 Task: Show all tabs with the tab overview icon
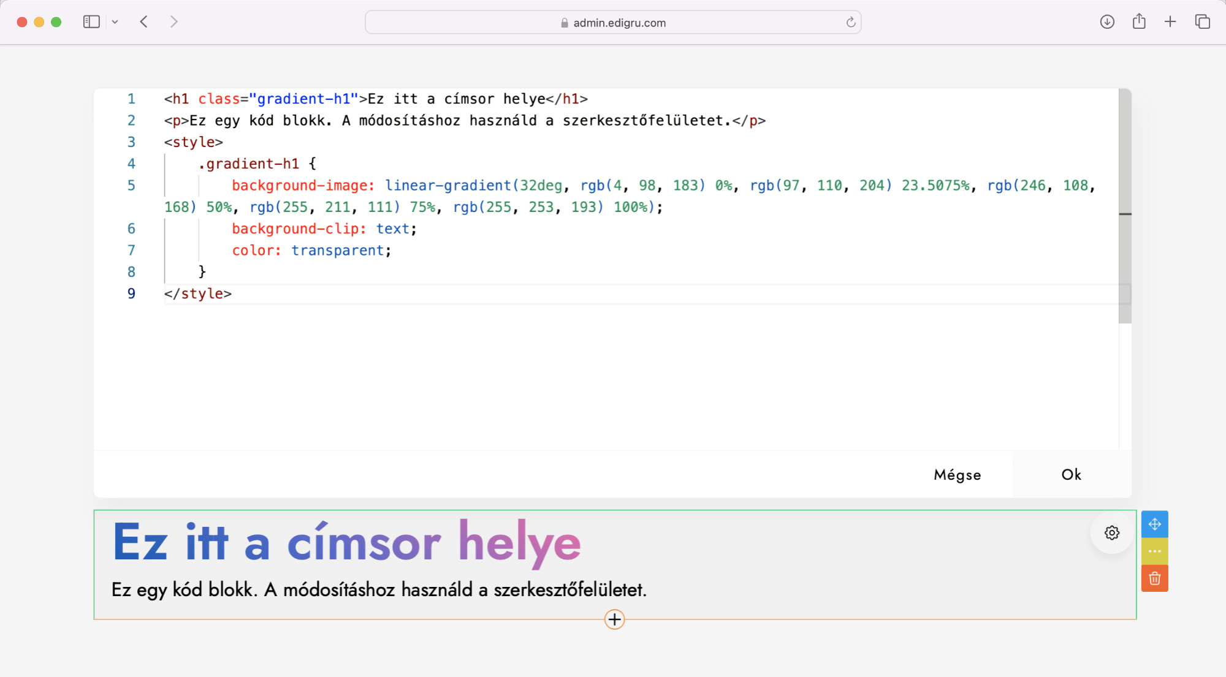coord(1201,21)
